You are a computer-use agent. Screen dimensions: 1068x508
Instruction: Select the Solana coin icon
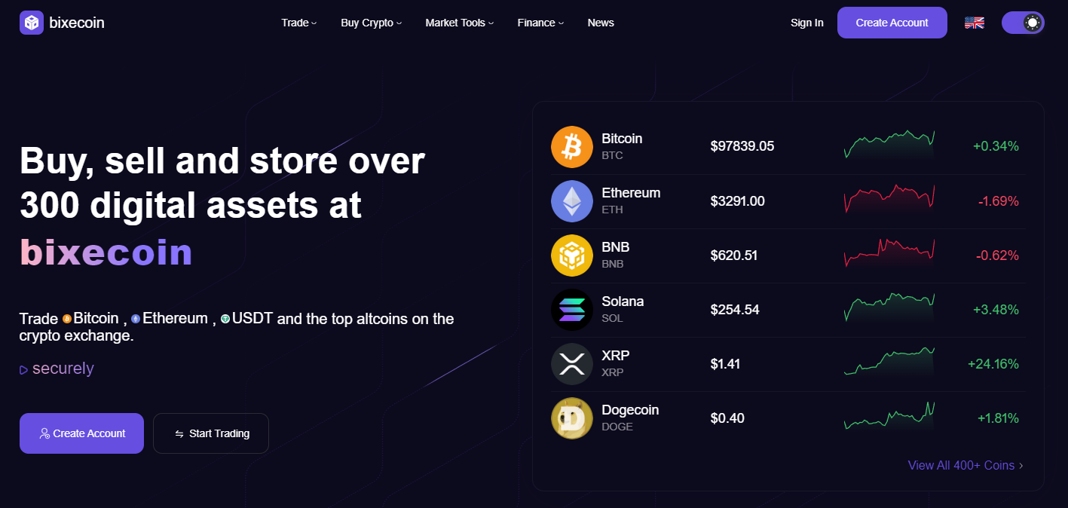coord(572,309)
